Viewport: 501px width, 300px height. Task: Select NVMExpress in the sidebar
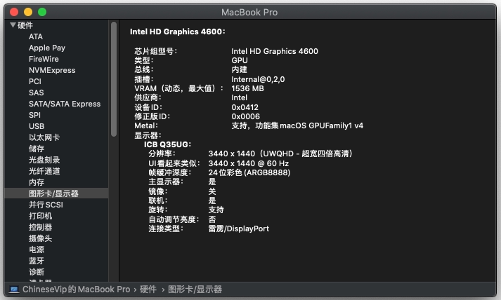point(52,70)
